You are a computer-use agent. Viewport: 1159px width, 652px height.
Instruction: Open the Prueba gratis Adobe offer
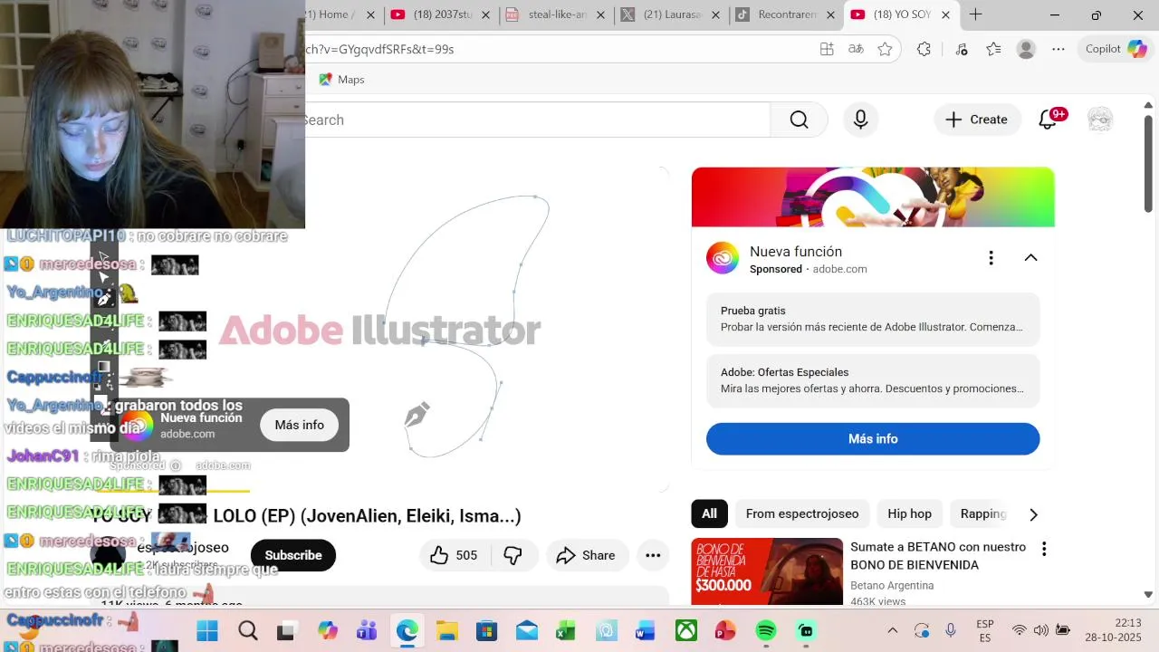point(873,319)
